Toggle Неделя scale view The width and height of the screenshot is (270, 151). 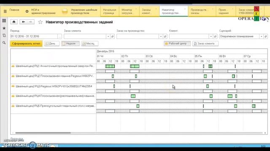click(70, 44)
